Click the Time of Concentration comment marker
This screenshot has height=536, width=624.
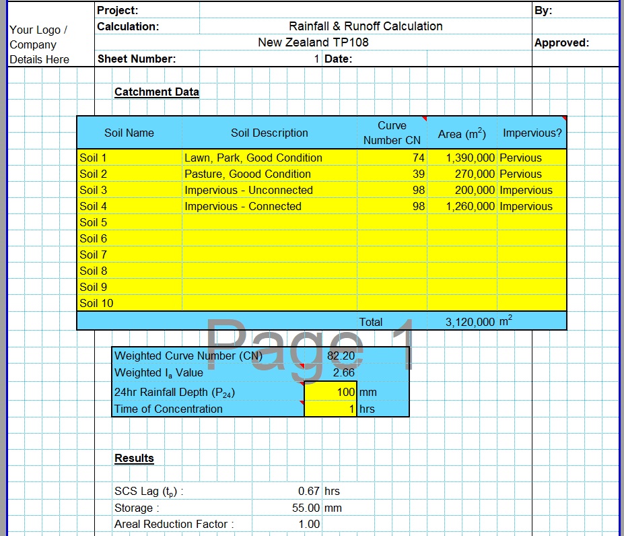[x=302, y=403]
